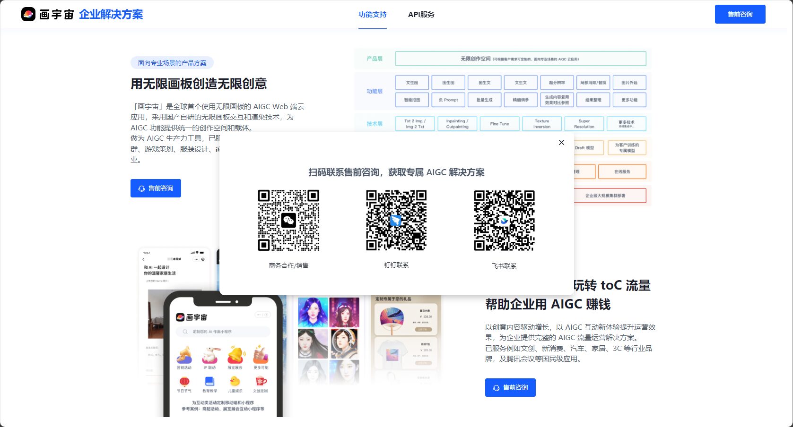Click the 图生图 feature box
793x427 pixels.
point(448,83)
